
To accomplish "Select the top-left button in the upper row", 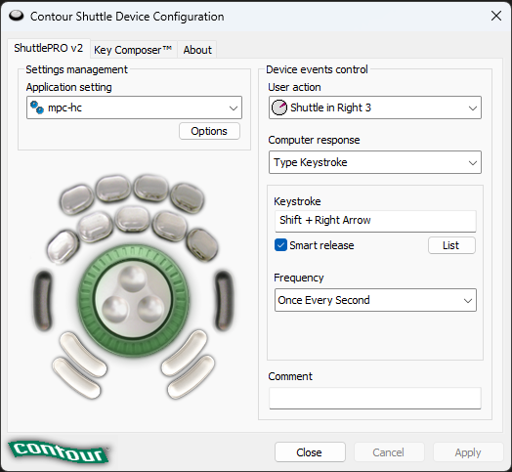I will (77, 199).
